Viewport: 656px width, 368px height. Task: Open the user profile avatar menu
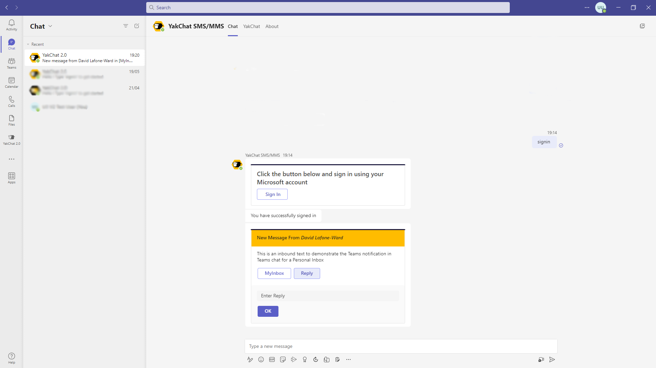point(601,8)
